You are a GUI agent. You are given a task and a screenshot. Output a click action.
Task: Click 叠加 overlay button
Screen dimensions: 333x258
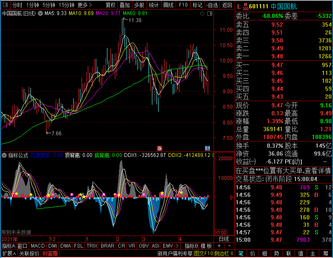124,5
